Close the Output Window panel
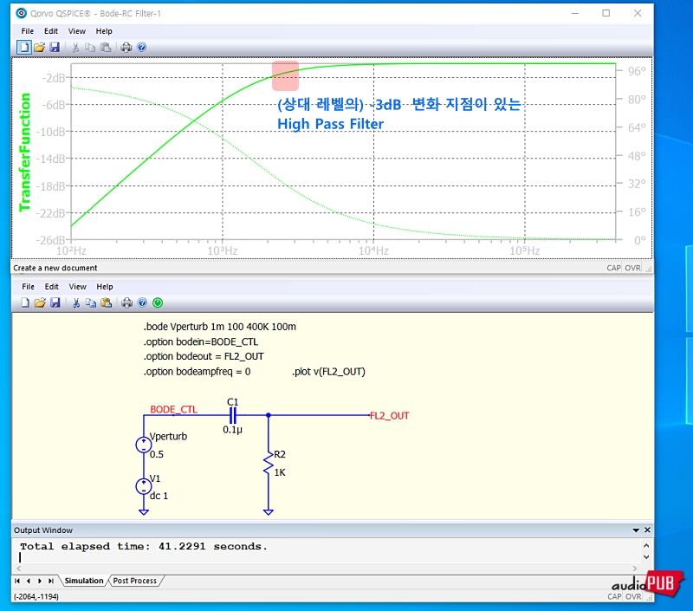This screenshot has height=611, width=693. point(647,530)
